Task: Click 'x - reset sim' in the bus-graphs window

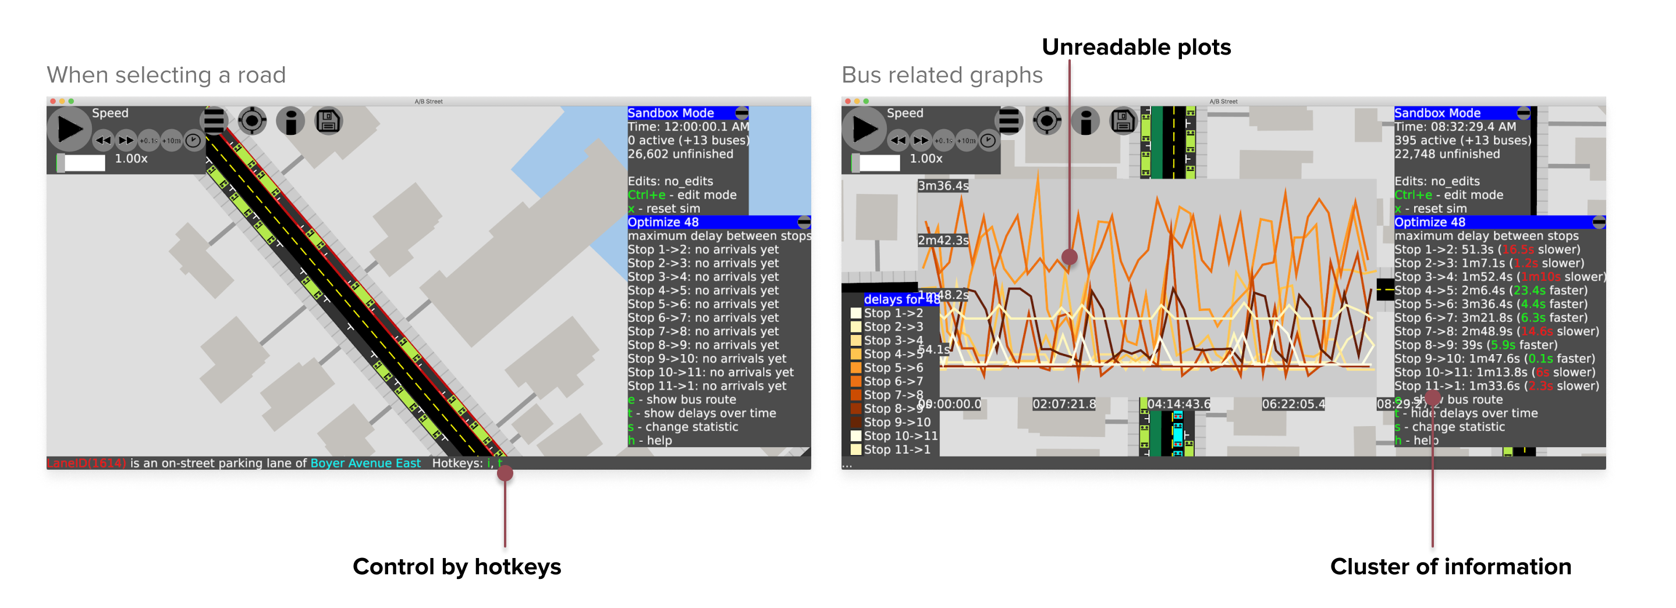Action: [1431, 209]
